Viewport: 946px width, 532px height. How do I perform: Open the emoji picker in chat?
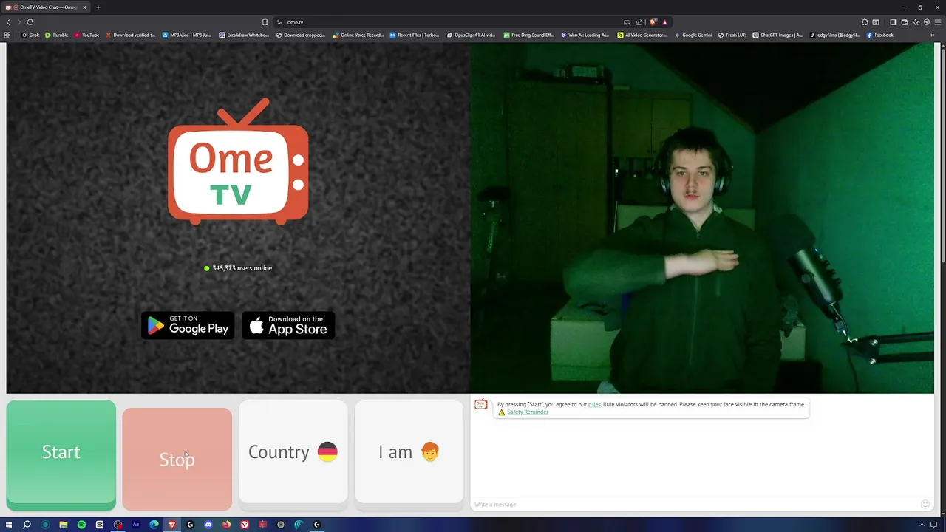coord(925,504)
